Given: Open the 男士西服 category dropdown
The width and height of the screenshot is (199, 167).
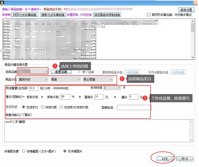Looking at the screenshot, I should pyautogui.click(x=98, y=80).
